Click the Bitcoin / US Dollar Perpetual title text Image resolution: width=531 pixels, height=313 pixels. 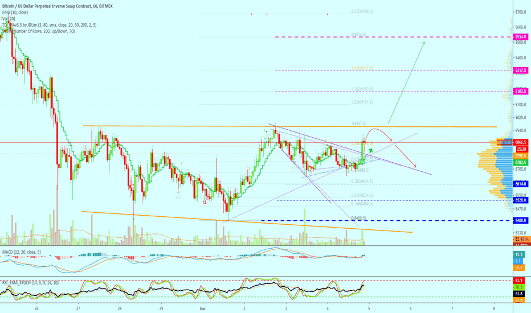point(58,6)
